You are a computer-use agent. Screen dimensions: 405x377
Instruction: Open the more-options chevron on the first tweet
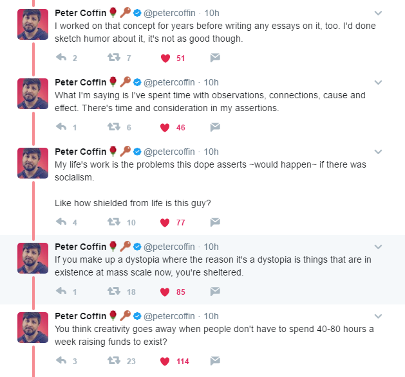[x=378, y=13]
